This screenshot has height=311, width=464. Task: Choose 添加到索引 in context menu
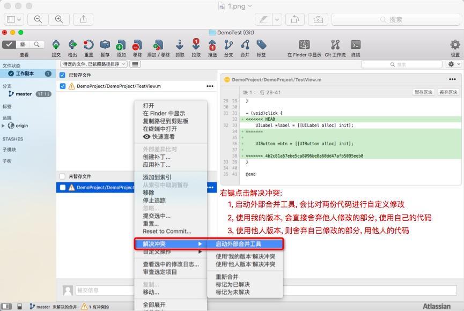157,177
